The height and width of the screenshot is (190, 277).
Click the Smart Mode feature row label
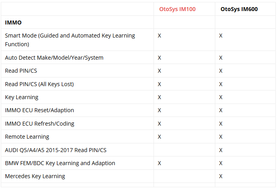coord(70,40)
